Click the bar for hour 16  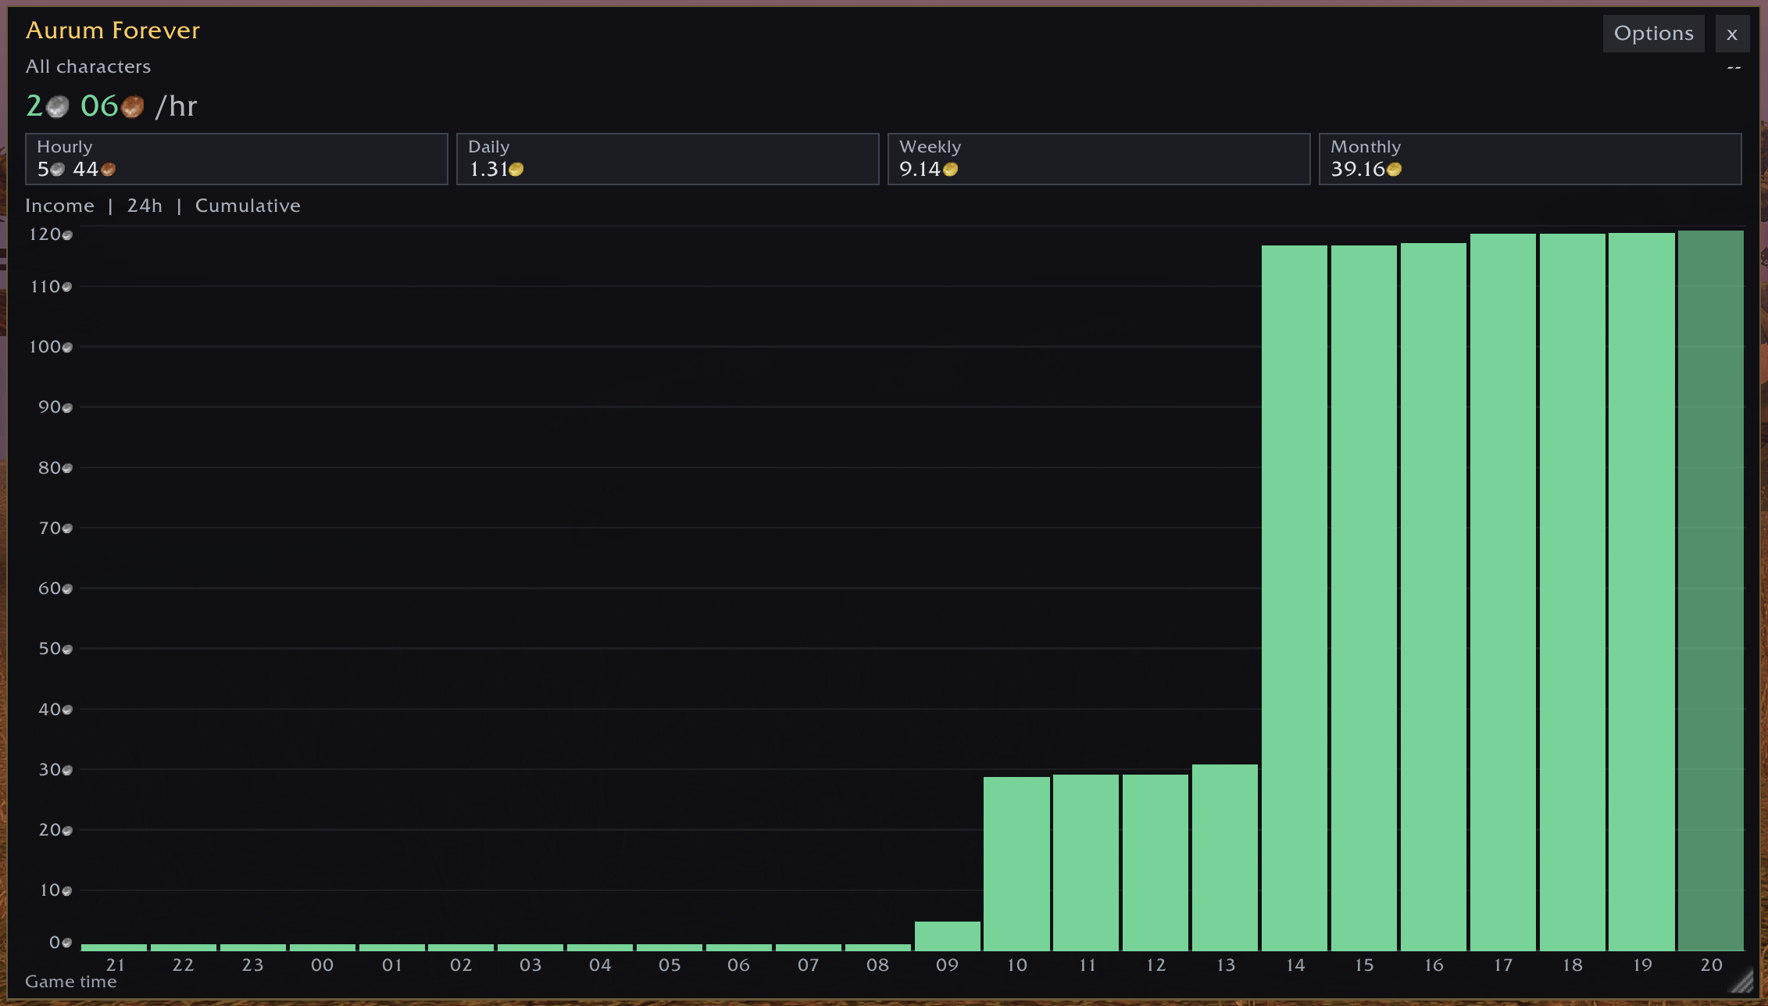(x=1434, y=596)
